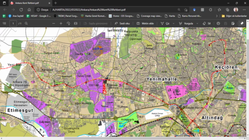Zoom in with the PDF plus icon

pos(61,23)
